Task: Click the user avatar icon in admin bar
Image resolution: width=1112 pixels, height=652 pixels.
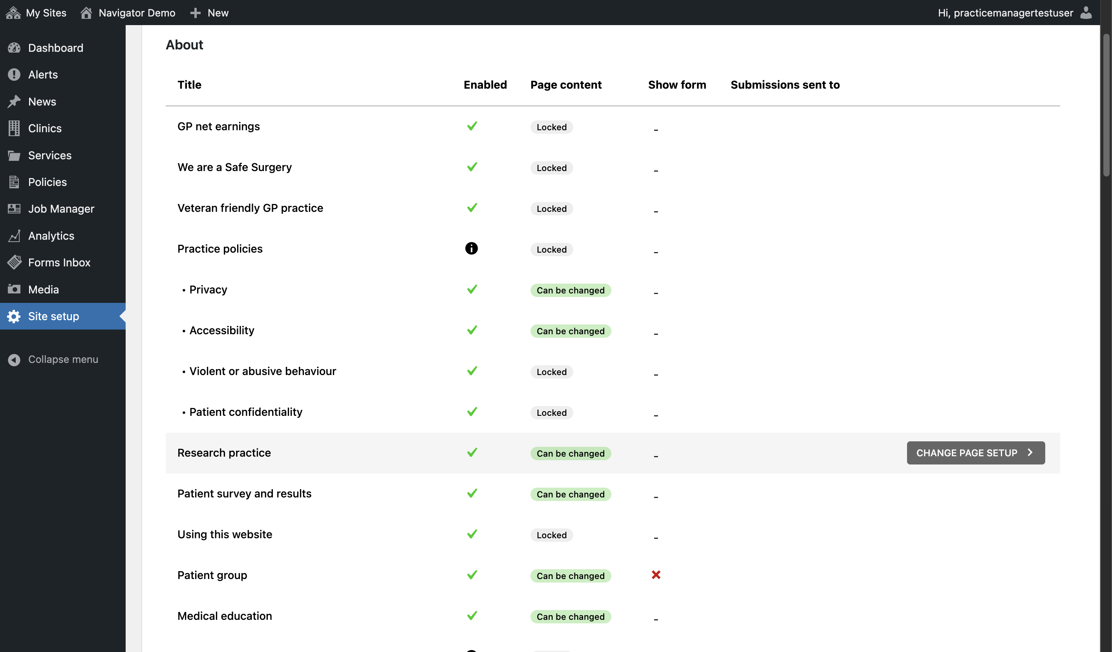Action: (x=1086, y=12)
